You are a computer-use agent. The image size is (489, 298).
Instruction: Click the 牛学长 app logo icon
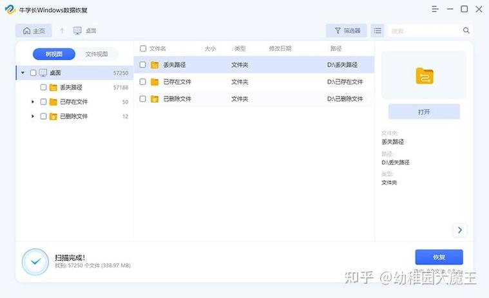[10, 10]
